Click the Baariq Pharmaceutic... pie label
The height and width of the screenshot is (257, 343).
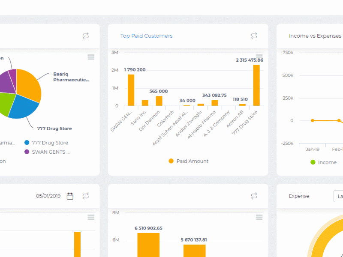pyautogui.click(x=71, y=77)
